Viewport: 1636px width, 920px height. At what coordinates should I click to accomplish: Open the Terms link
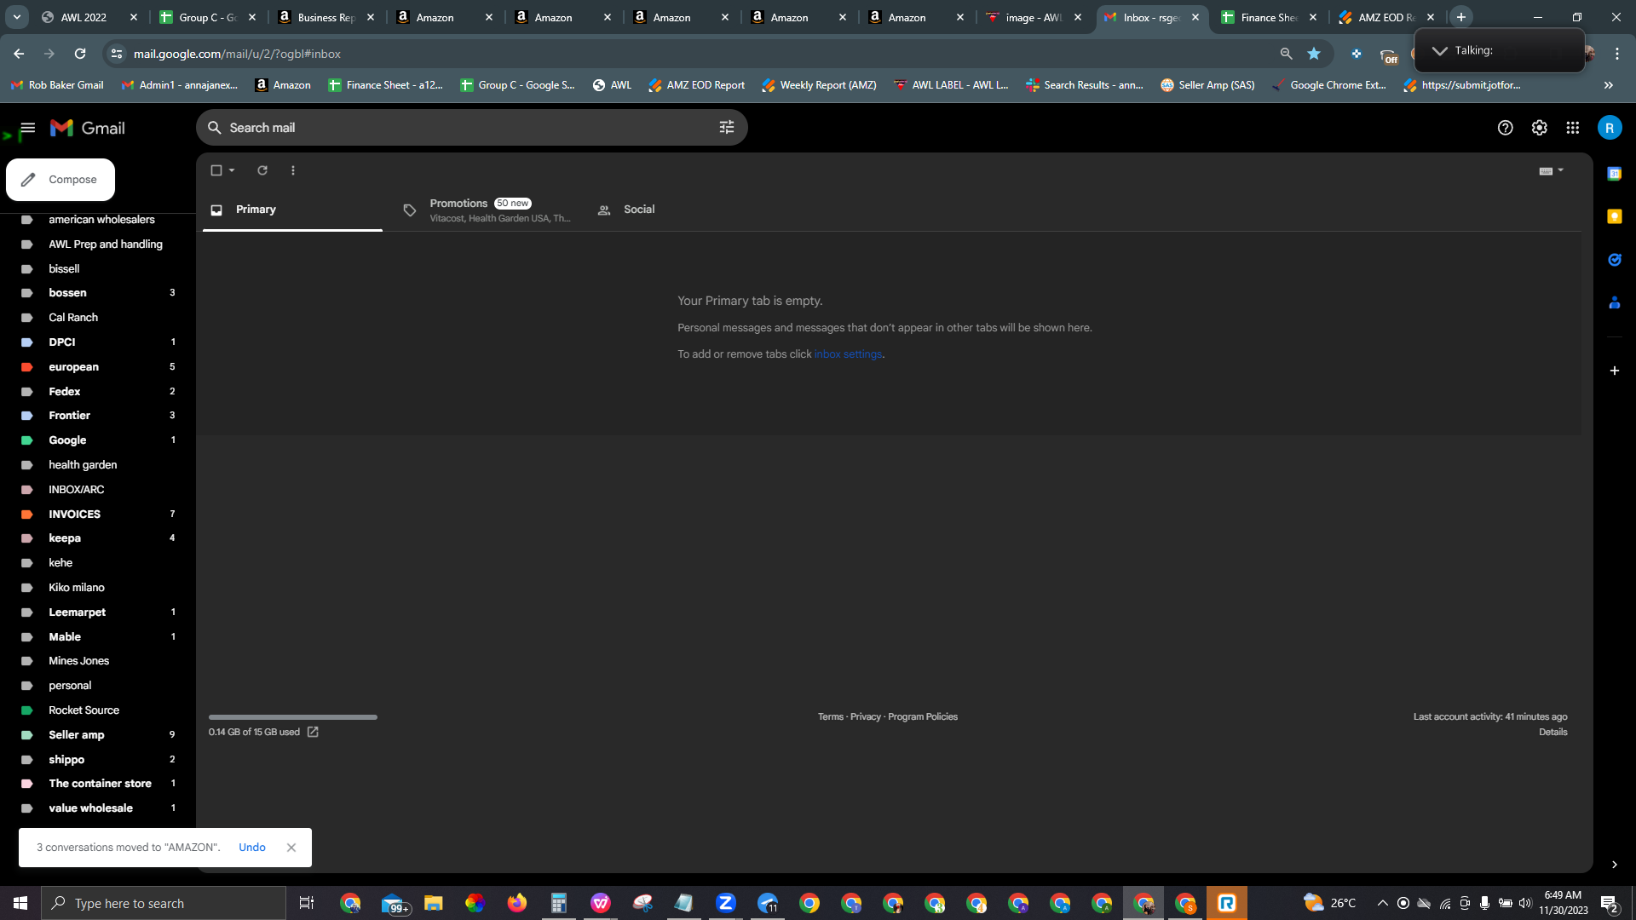pos(831,717)
